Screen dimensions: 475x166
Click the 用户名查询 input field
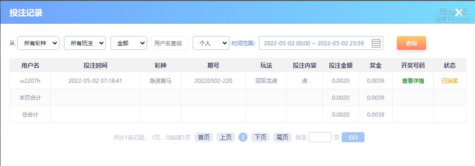click(x=169, y=43)
